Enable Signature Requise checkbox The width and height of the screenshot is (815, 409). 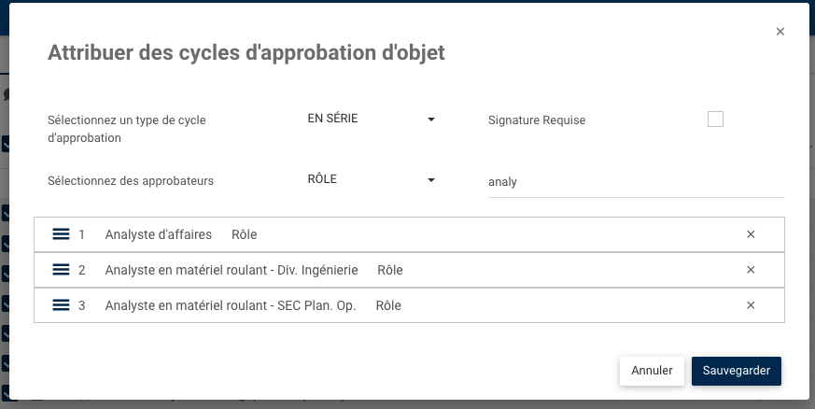(x=716, y=119)
